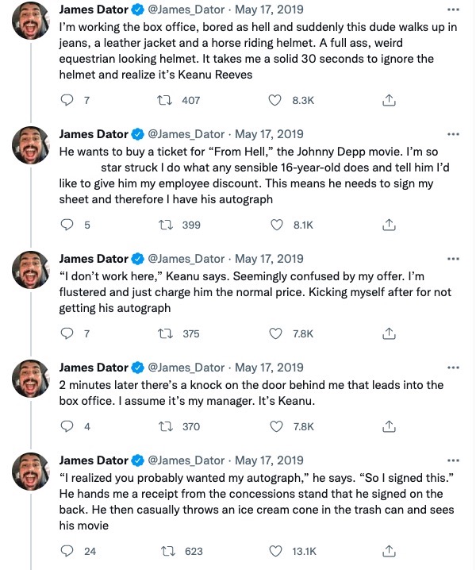Click the @James_Dator handle on the third tweet
476x570 pixels.
186,259
